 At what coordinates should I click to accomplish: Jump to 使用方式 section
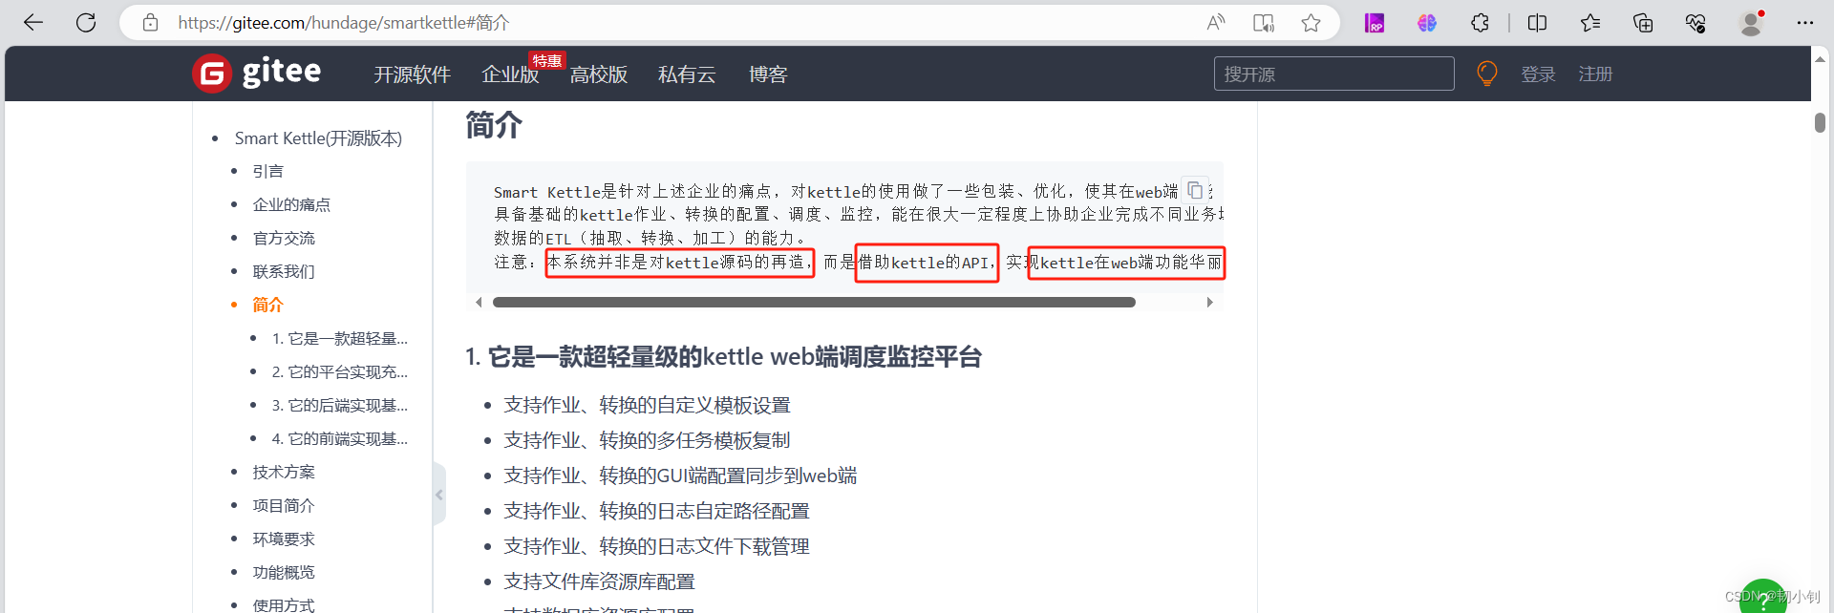pyautogui.click(x=284, y=604)
